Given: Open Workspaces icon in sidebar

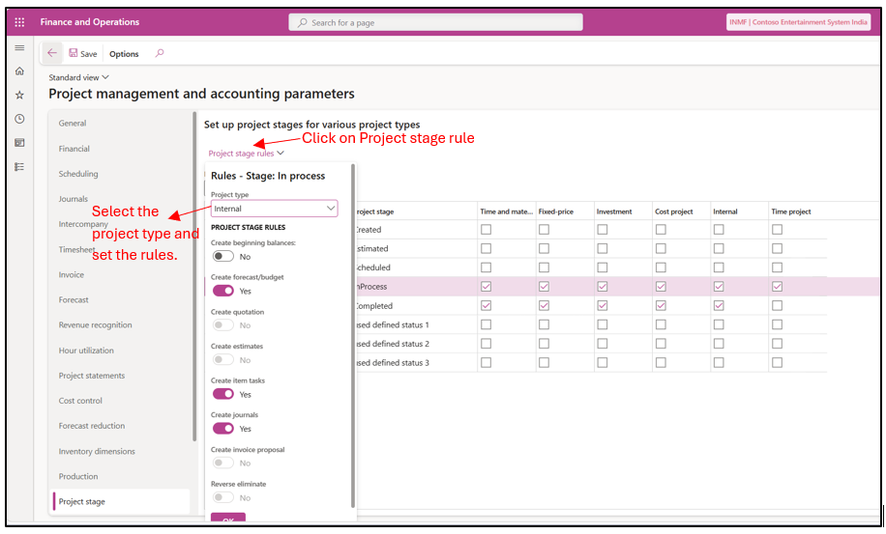Looking at the screenshot, I should (x=19, y=143).
